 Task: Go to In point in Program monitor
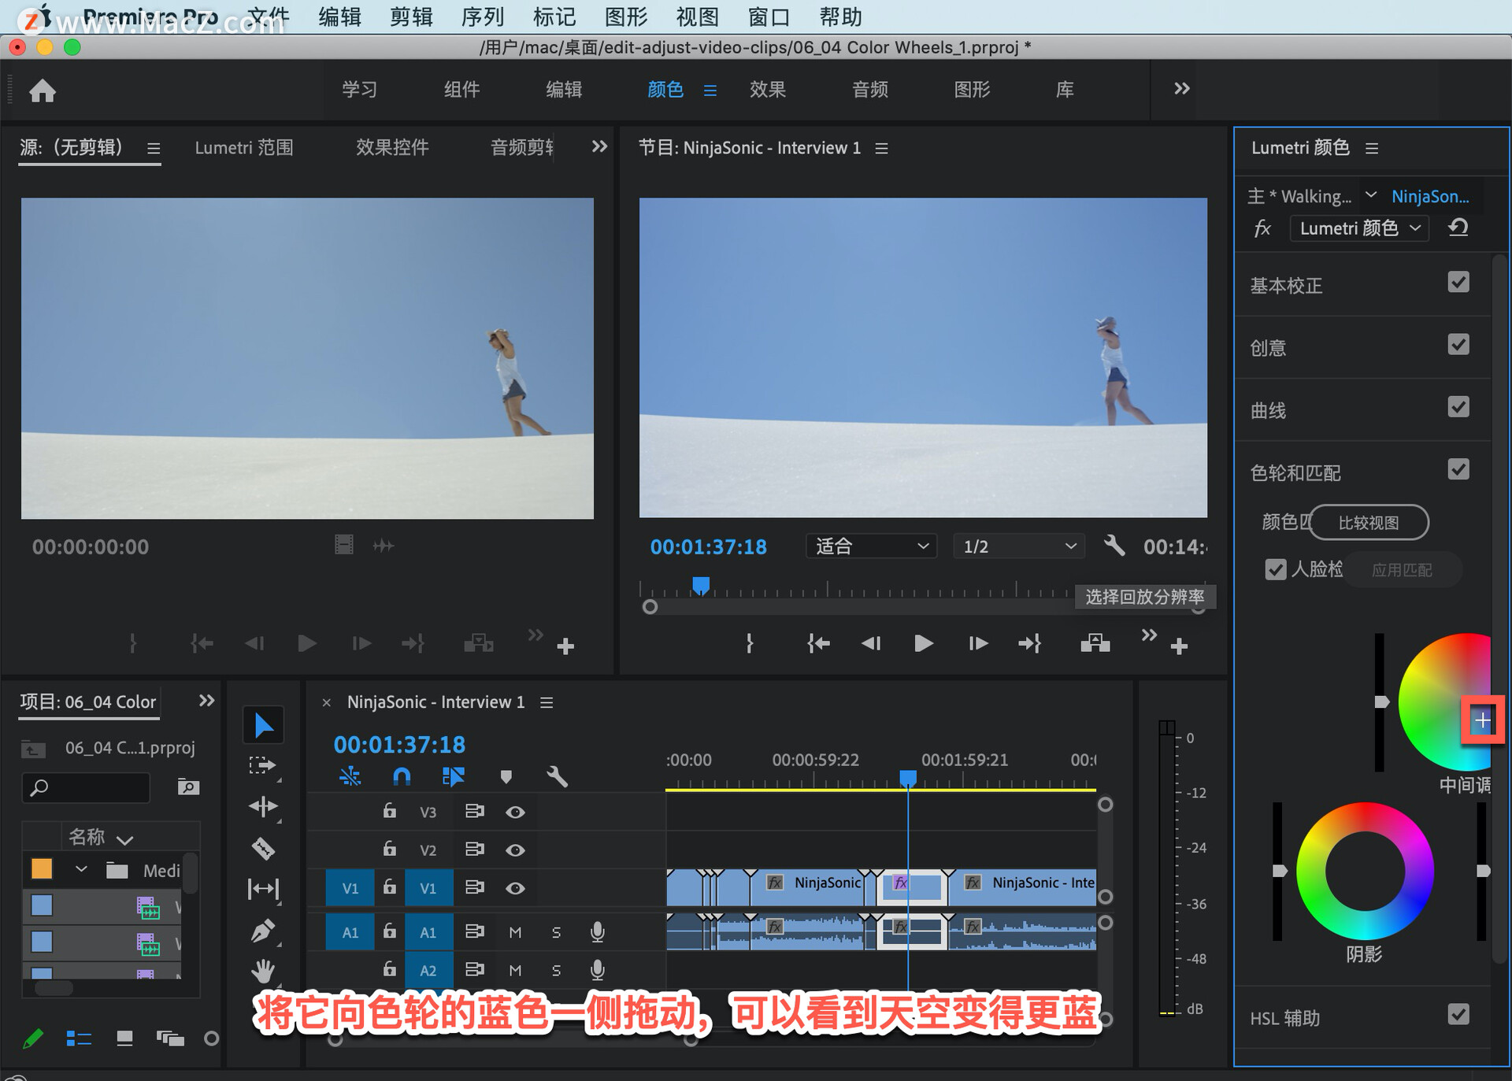click(818, 644)
